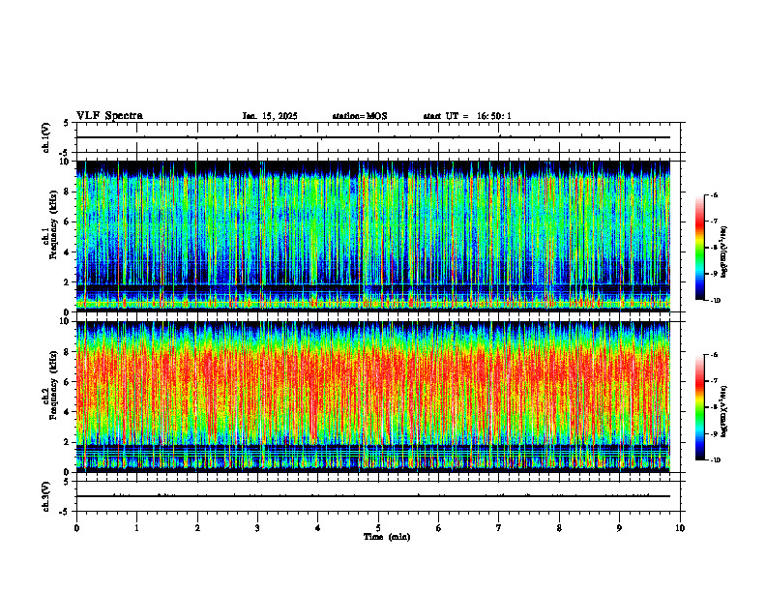Click the "2" kHz tick on ch.2 frequency axis
This screenshot has width=766, height=592.
coord(68,442)
